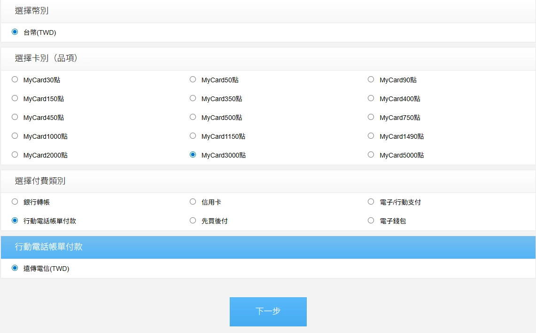Choose MyCard1490點 option
536x333 pixels.
point(371,136)
